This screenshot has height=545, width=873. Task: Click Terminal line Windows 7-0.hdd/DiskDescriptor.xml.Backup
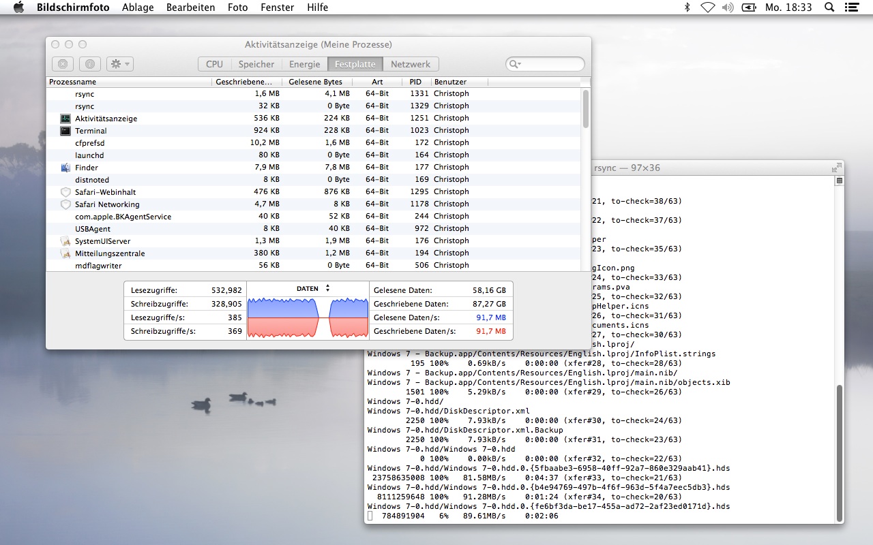pos(465,431)
